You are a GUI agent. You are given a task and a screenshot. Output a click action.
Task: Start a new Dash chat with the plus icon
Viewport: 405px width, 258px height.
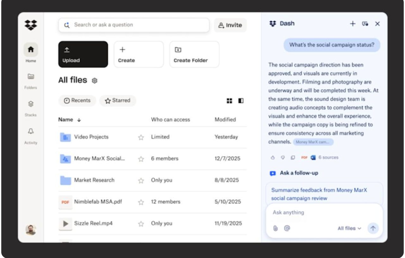pyautogui.click(x=353, y=23)
